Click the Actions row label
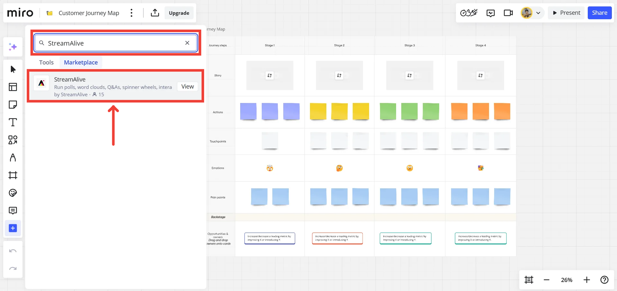 coord(218,112)
